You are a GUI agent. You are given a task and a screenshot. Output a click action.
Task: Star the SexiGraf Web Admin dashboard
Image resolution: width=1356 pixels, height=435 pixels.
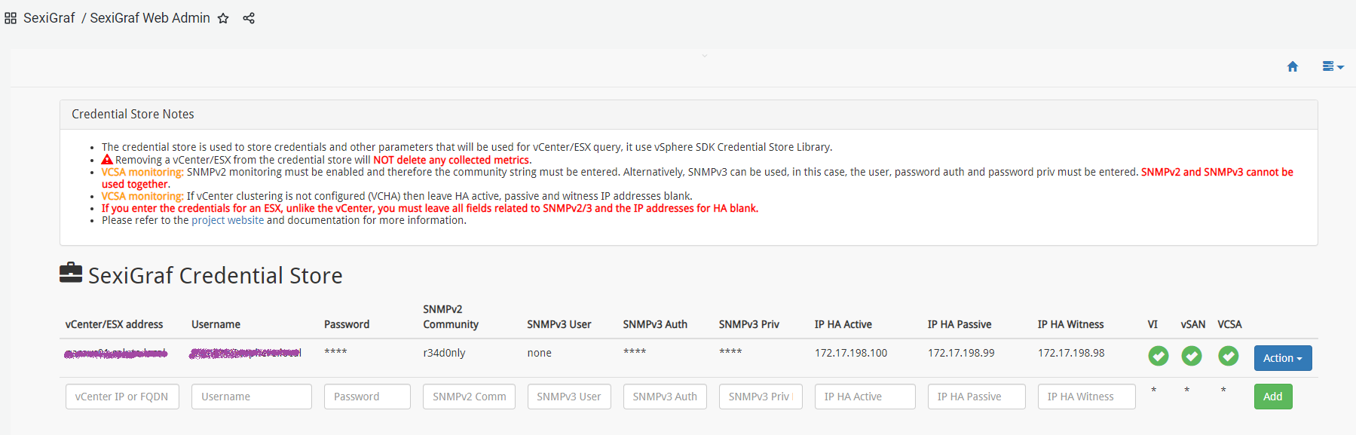(223, 18)
